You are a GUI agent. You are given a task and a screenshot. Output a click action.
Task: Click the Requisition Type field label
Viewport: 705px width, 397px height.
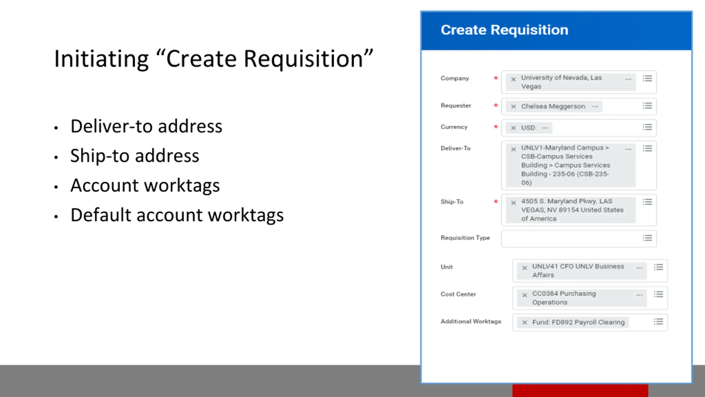pos(465,238)
